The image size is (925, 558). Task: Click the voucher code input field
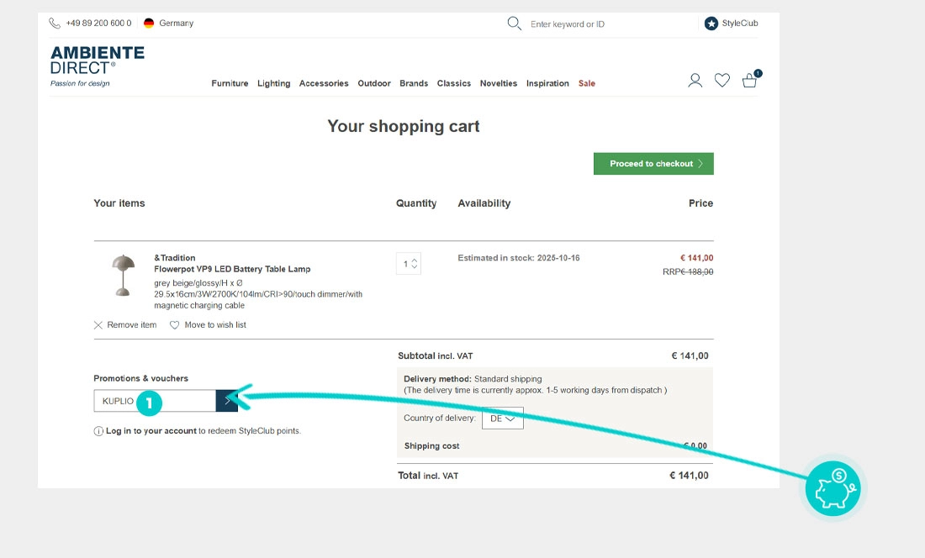point(155,401)
